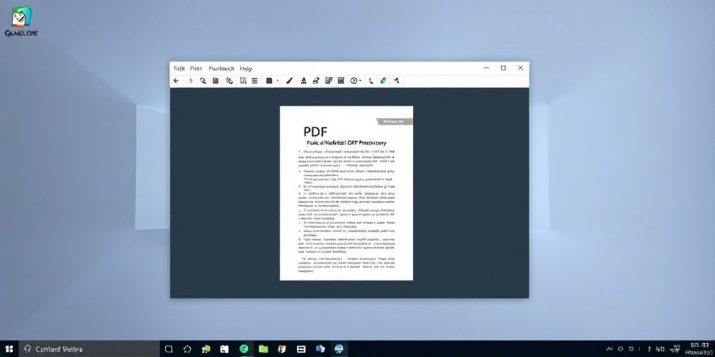Open the dropdown arrow next to help circle
This screenshot has width=715, height=357.
361,81
